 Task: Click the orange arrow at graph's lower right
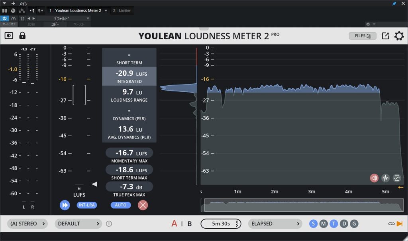click(x=401, y=187)
